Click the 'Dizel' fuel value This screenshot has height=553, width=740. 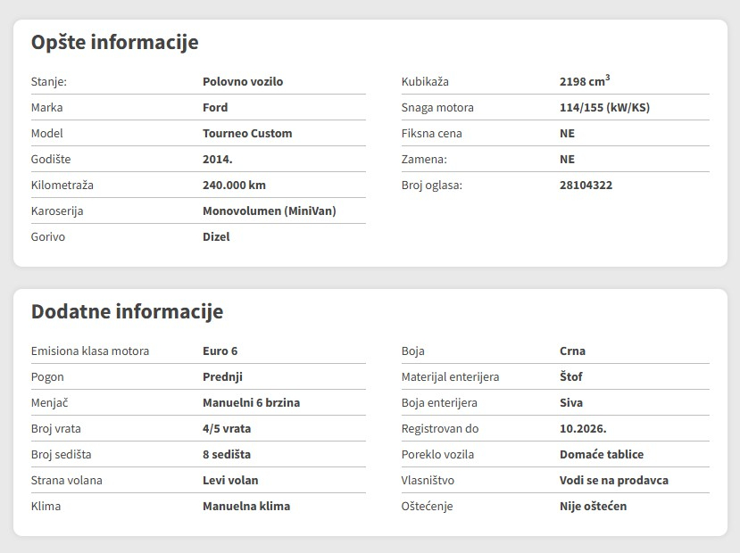[216, 236]
